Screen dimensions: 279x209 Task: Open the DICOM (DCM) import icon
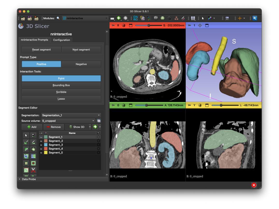tap(30, 18)
